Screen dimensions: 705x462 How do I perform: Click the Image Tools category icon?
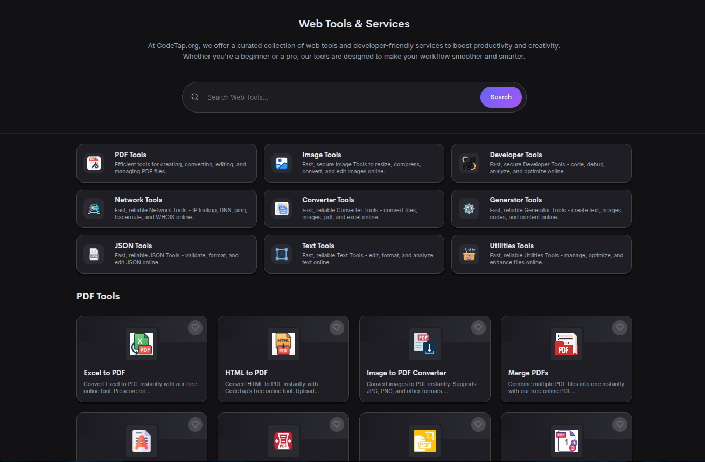[282, 163]
